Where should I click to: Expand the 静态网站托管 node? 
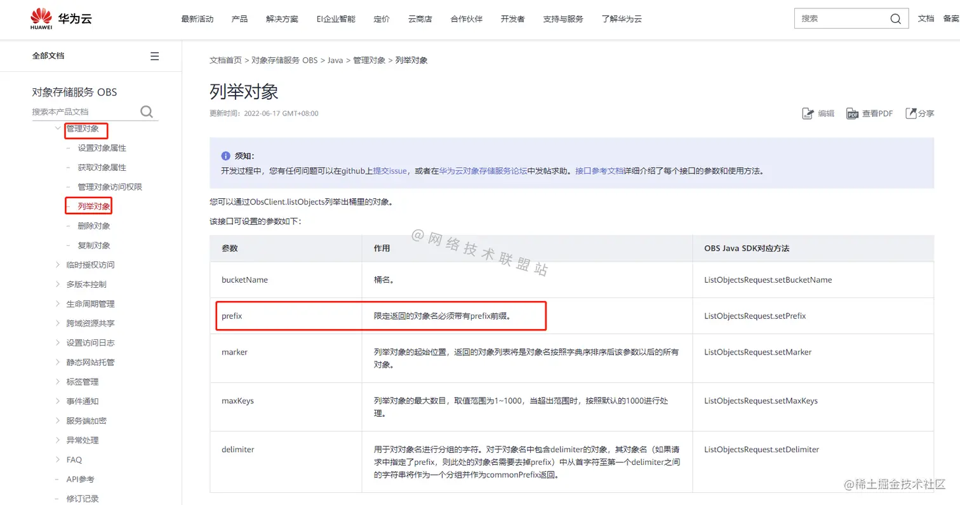[58, 362]
